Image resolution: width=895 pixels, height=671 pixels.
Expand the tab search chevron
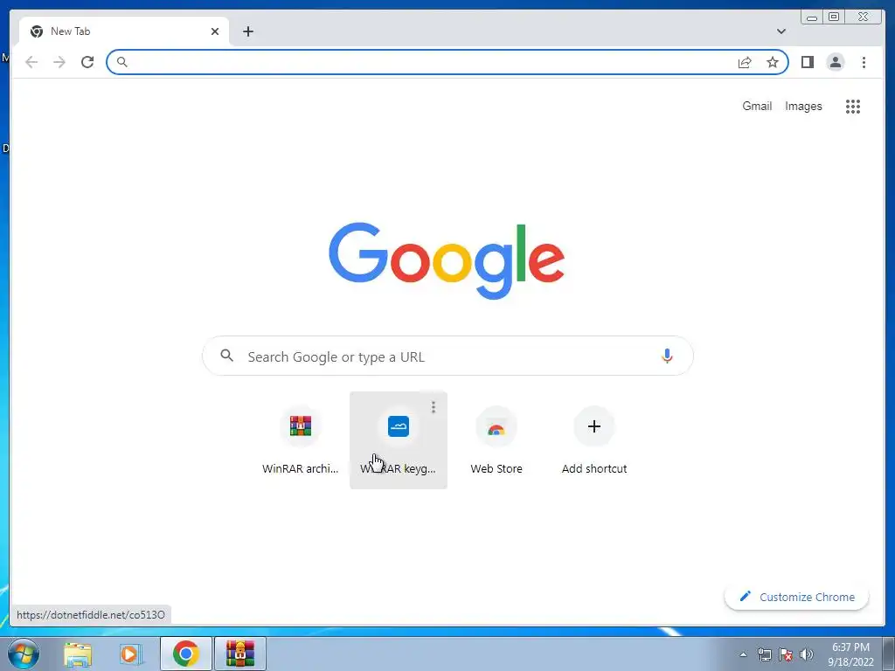(x=781, y=31)
